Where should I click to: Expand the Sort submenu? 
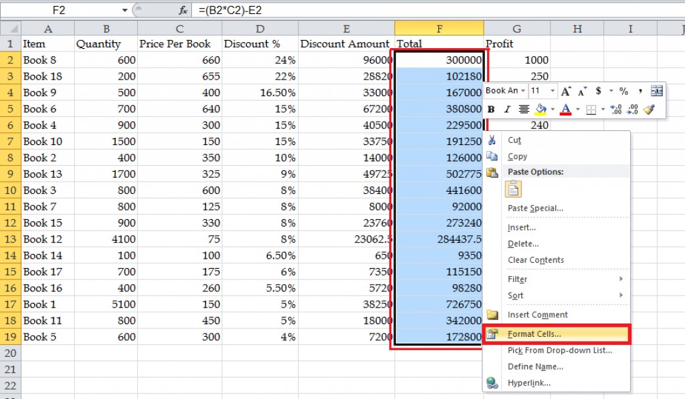(515, 295)
